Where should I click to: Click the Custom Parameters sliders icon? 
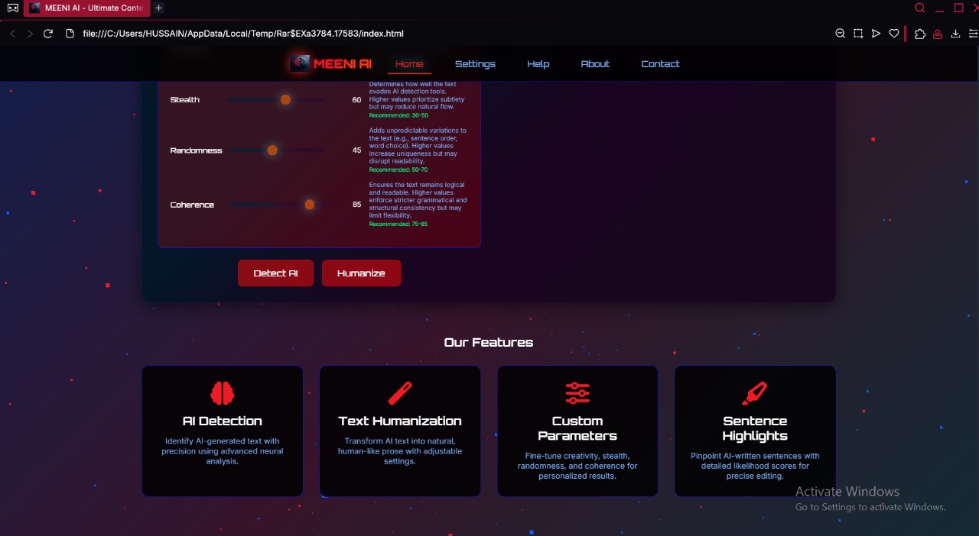point(577,393)
